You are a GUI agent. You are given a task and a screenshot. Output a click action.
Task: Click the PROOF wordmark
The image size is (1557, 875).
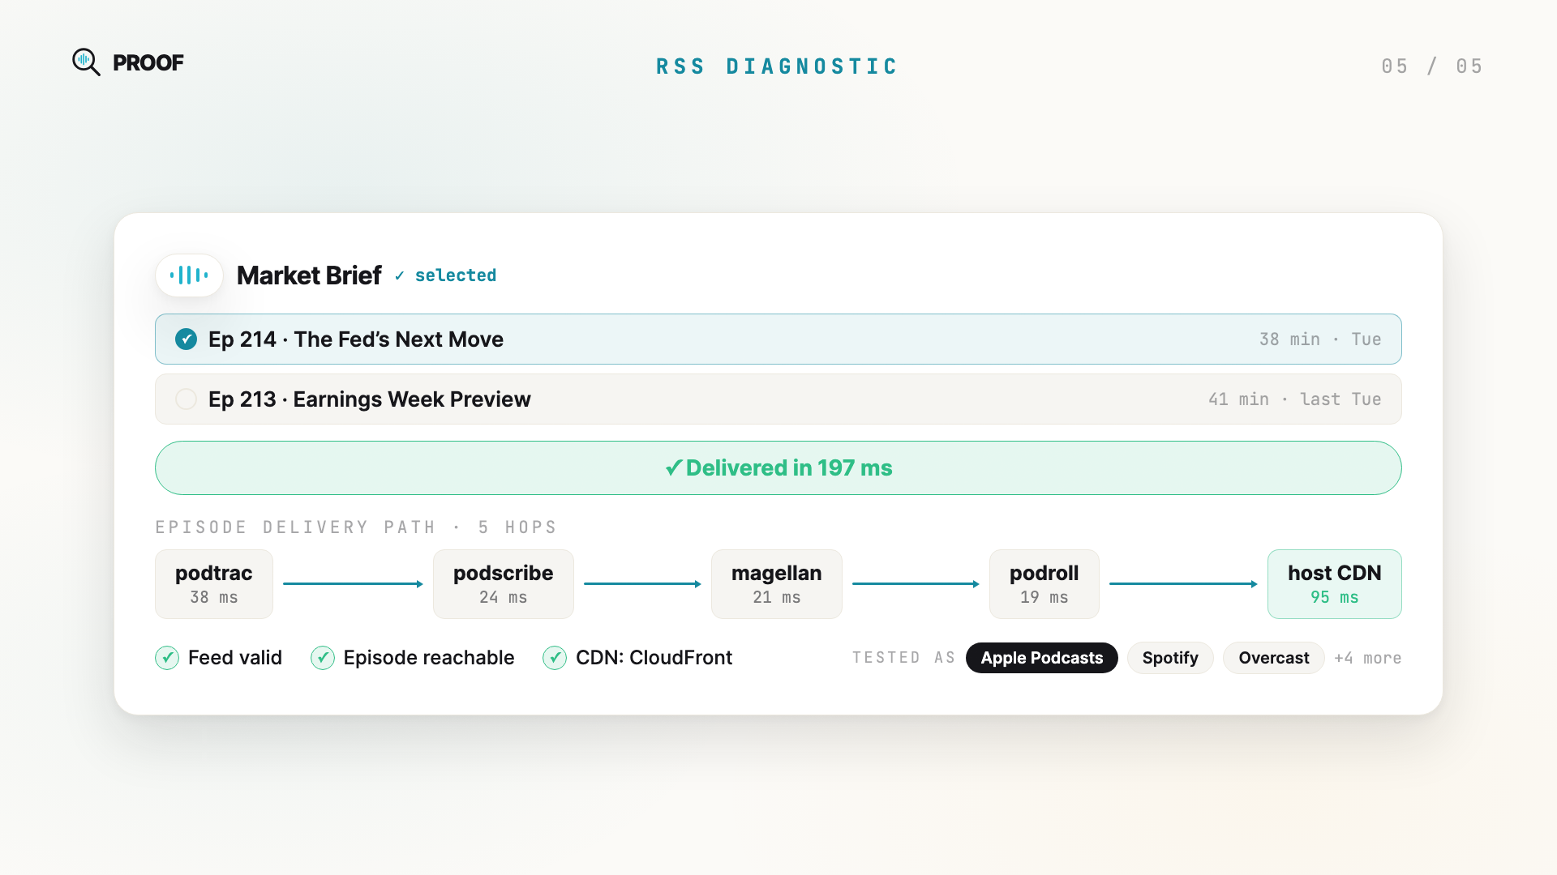pyautogui.click(x=148, y=62)
